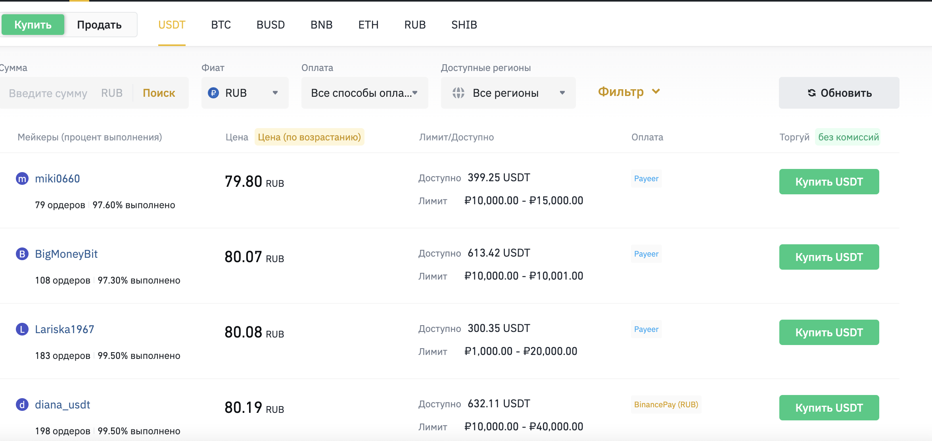This screenshot has height=441, width=932.
Task: Select the Купить toggle
Action: click(33, 25)
